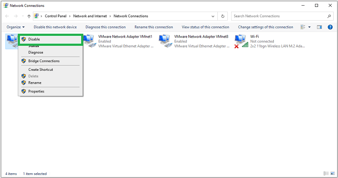Click the Network Connections title bar icon
Image resolution: width=338 pixels, height=178 pixels.
pyautogui.click(x=6, y=5)
